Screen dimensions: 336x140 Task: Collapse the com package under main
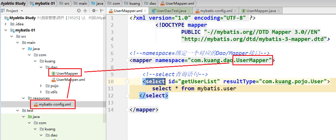coord(29,55)
